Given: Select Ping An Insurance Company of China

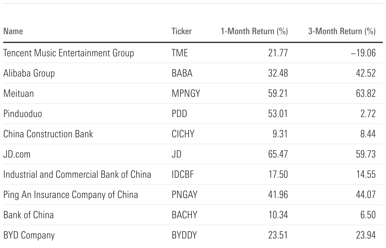Looking at the screenshot, I should pyautogui.click(x=71, y=195).
